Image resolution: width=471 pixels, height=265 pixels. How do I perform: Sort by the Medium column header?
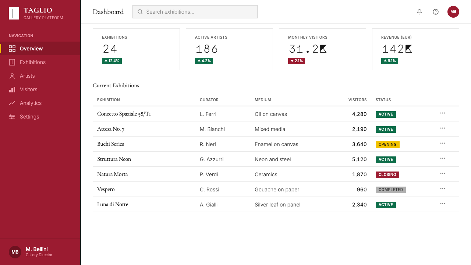click(x=263, y=100)
